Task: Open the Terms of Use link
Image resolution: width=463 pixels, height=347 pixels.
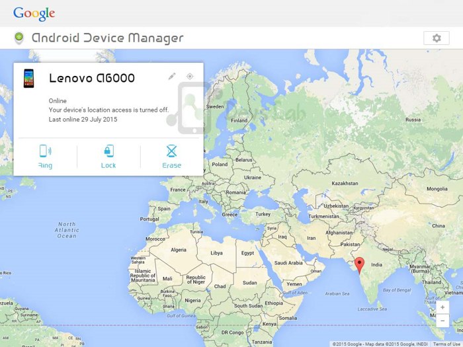Action: pyautogui.click(x=446, y=344)
